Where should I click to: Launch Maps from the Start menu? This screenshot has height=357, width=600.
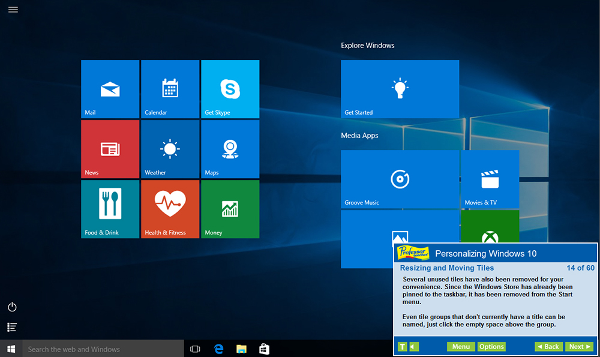pos(229,149)
